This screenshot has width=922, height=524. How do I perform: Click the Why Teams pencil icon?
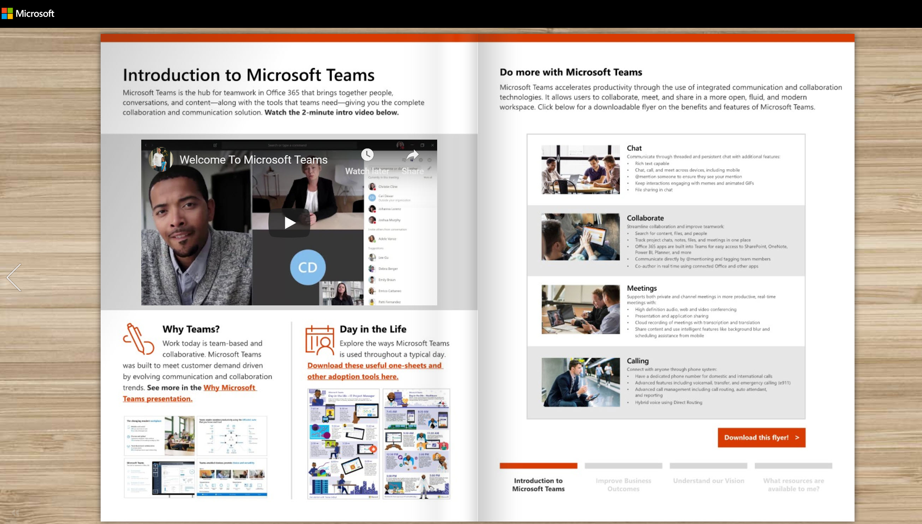click(138, 339)
